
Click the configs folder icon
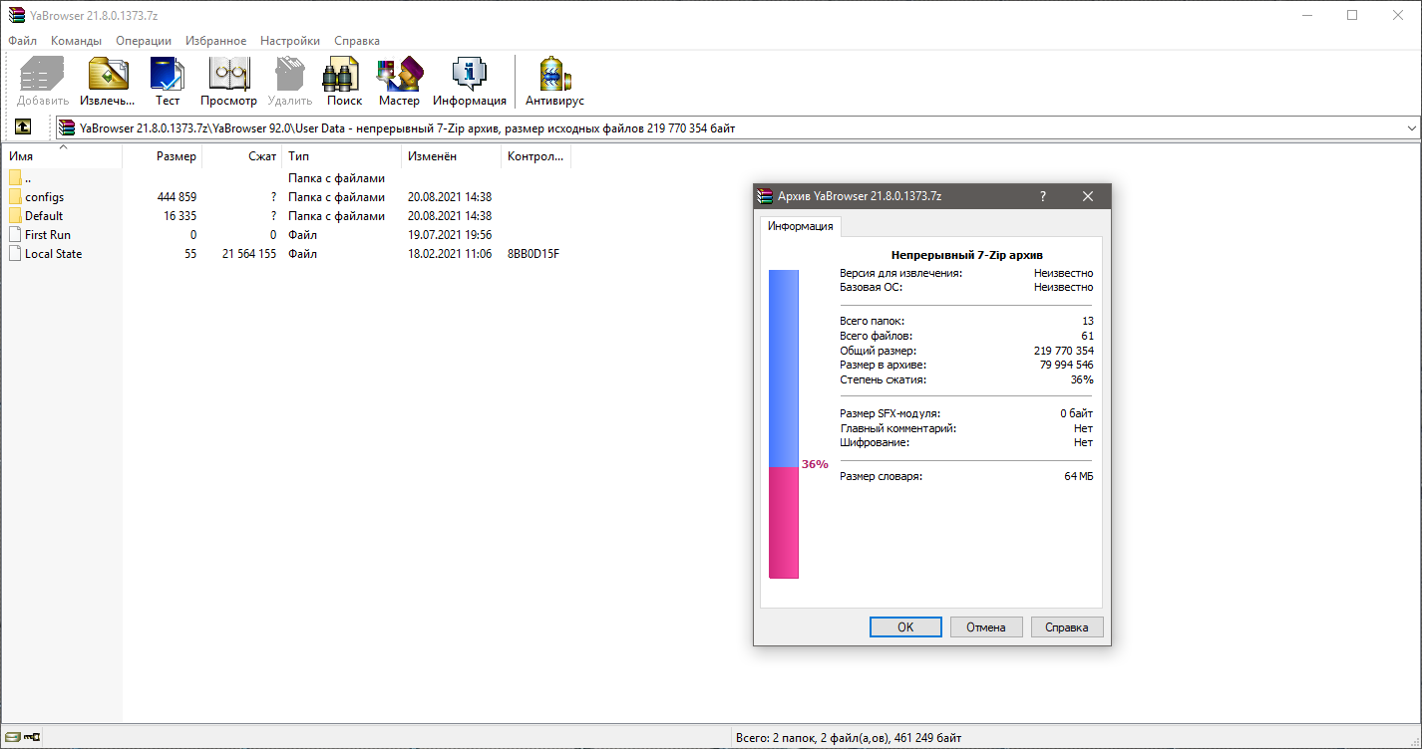tap(15, 197)
